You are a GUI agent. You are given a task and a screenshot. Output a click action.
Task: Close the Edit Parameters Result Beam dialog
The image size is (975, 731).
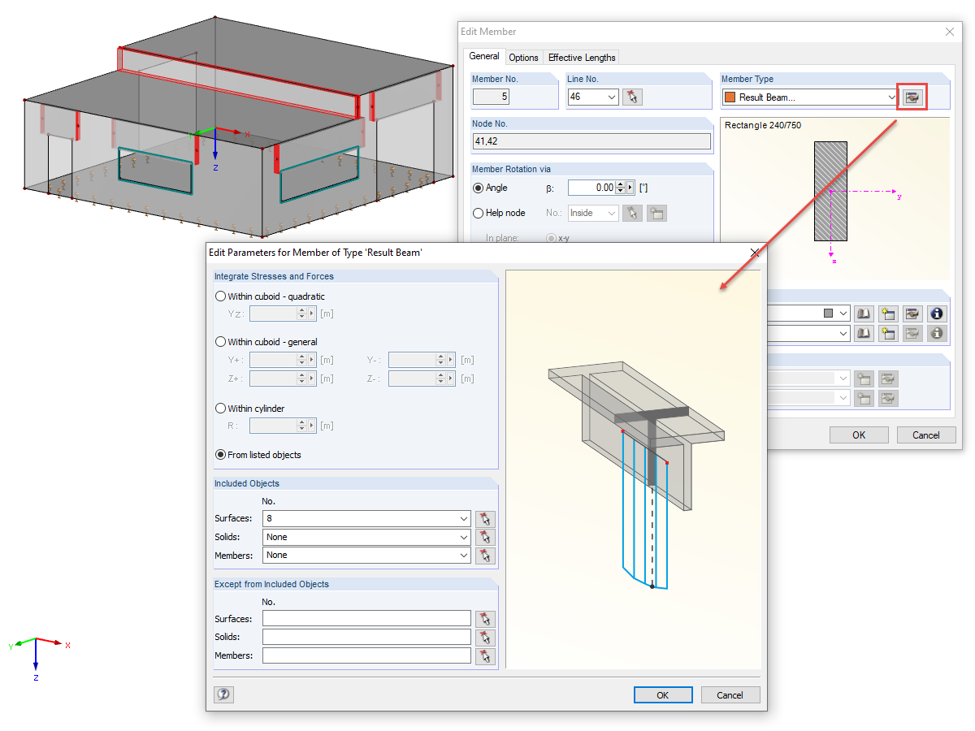754,253
